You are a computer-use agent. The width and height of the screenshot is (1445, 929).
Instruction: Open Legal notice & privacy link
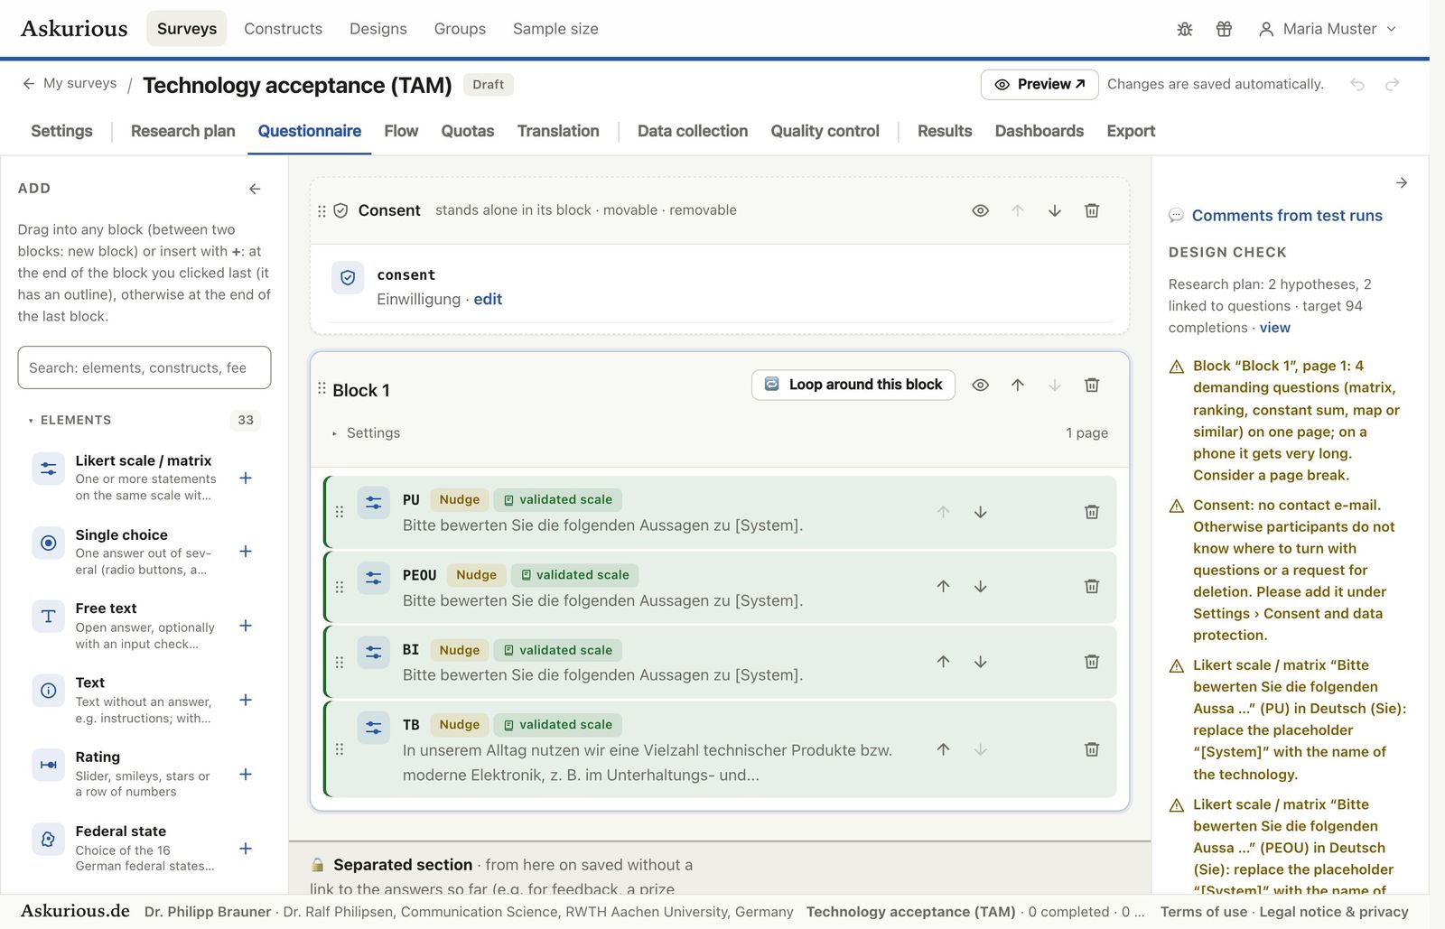[1334, 912]
